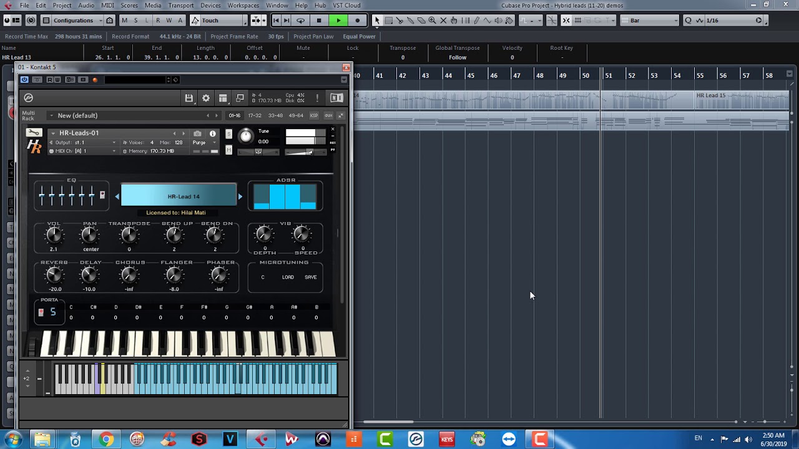Switch Kontakt to minimized view
This screenshot has width=799, height=449.
tap(240, 98)
